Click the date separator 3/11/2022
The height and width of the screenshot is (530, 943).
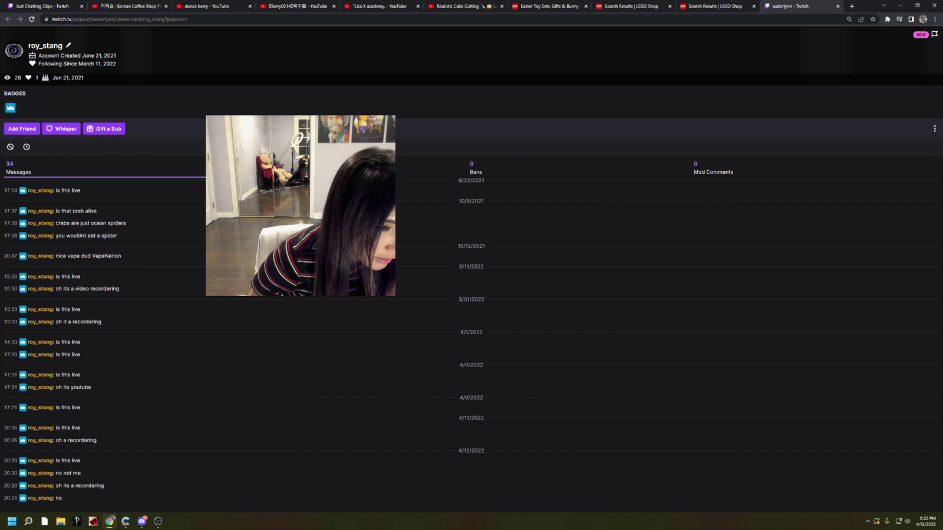pyautogui.click(x=471, y=267)
